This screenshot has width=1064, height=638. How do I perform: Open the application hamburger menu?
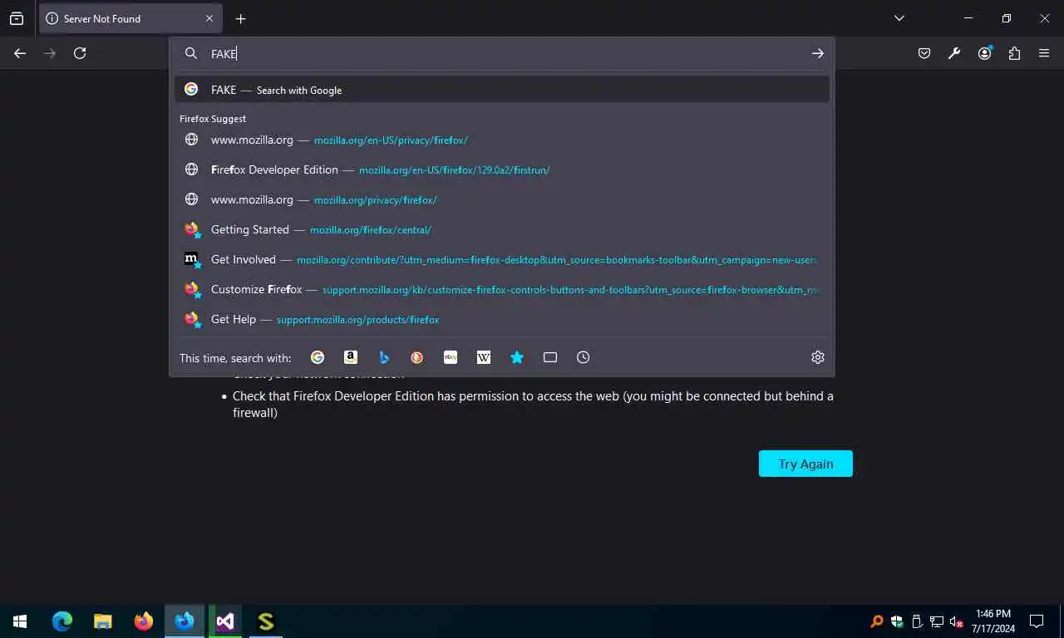coord(1044,53)
